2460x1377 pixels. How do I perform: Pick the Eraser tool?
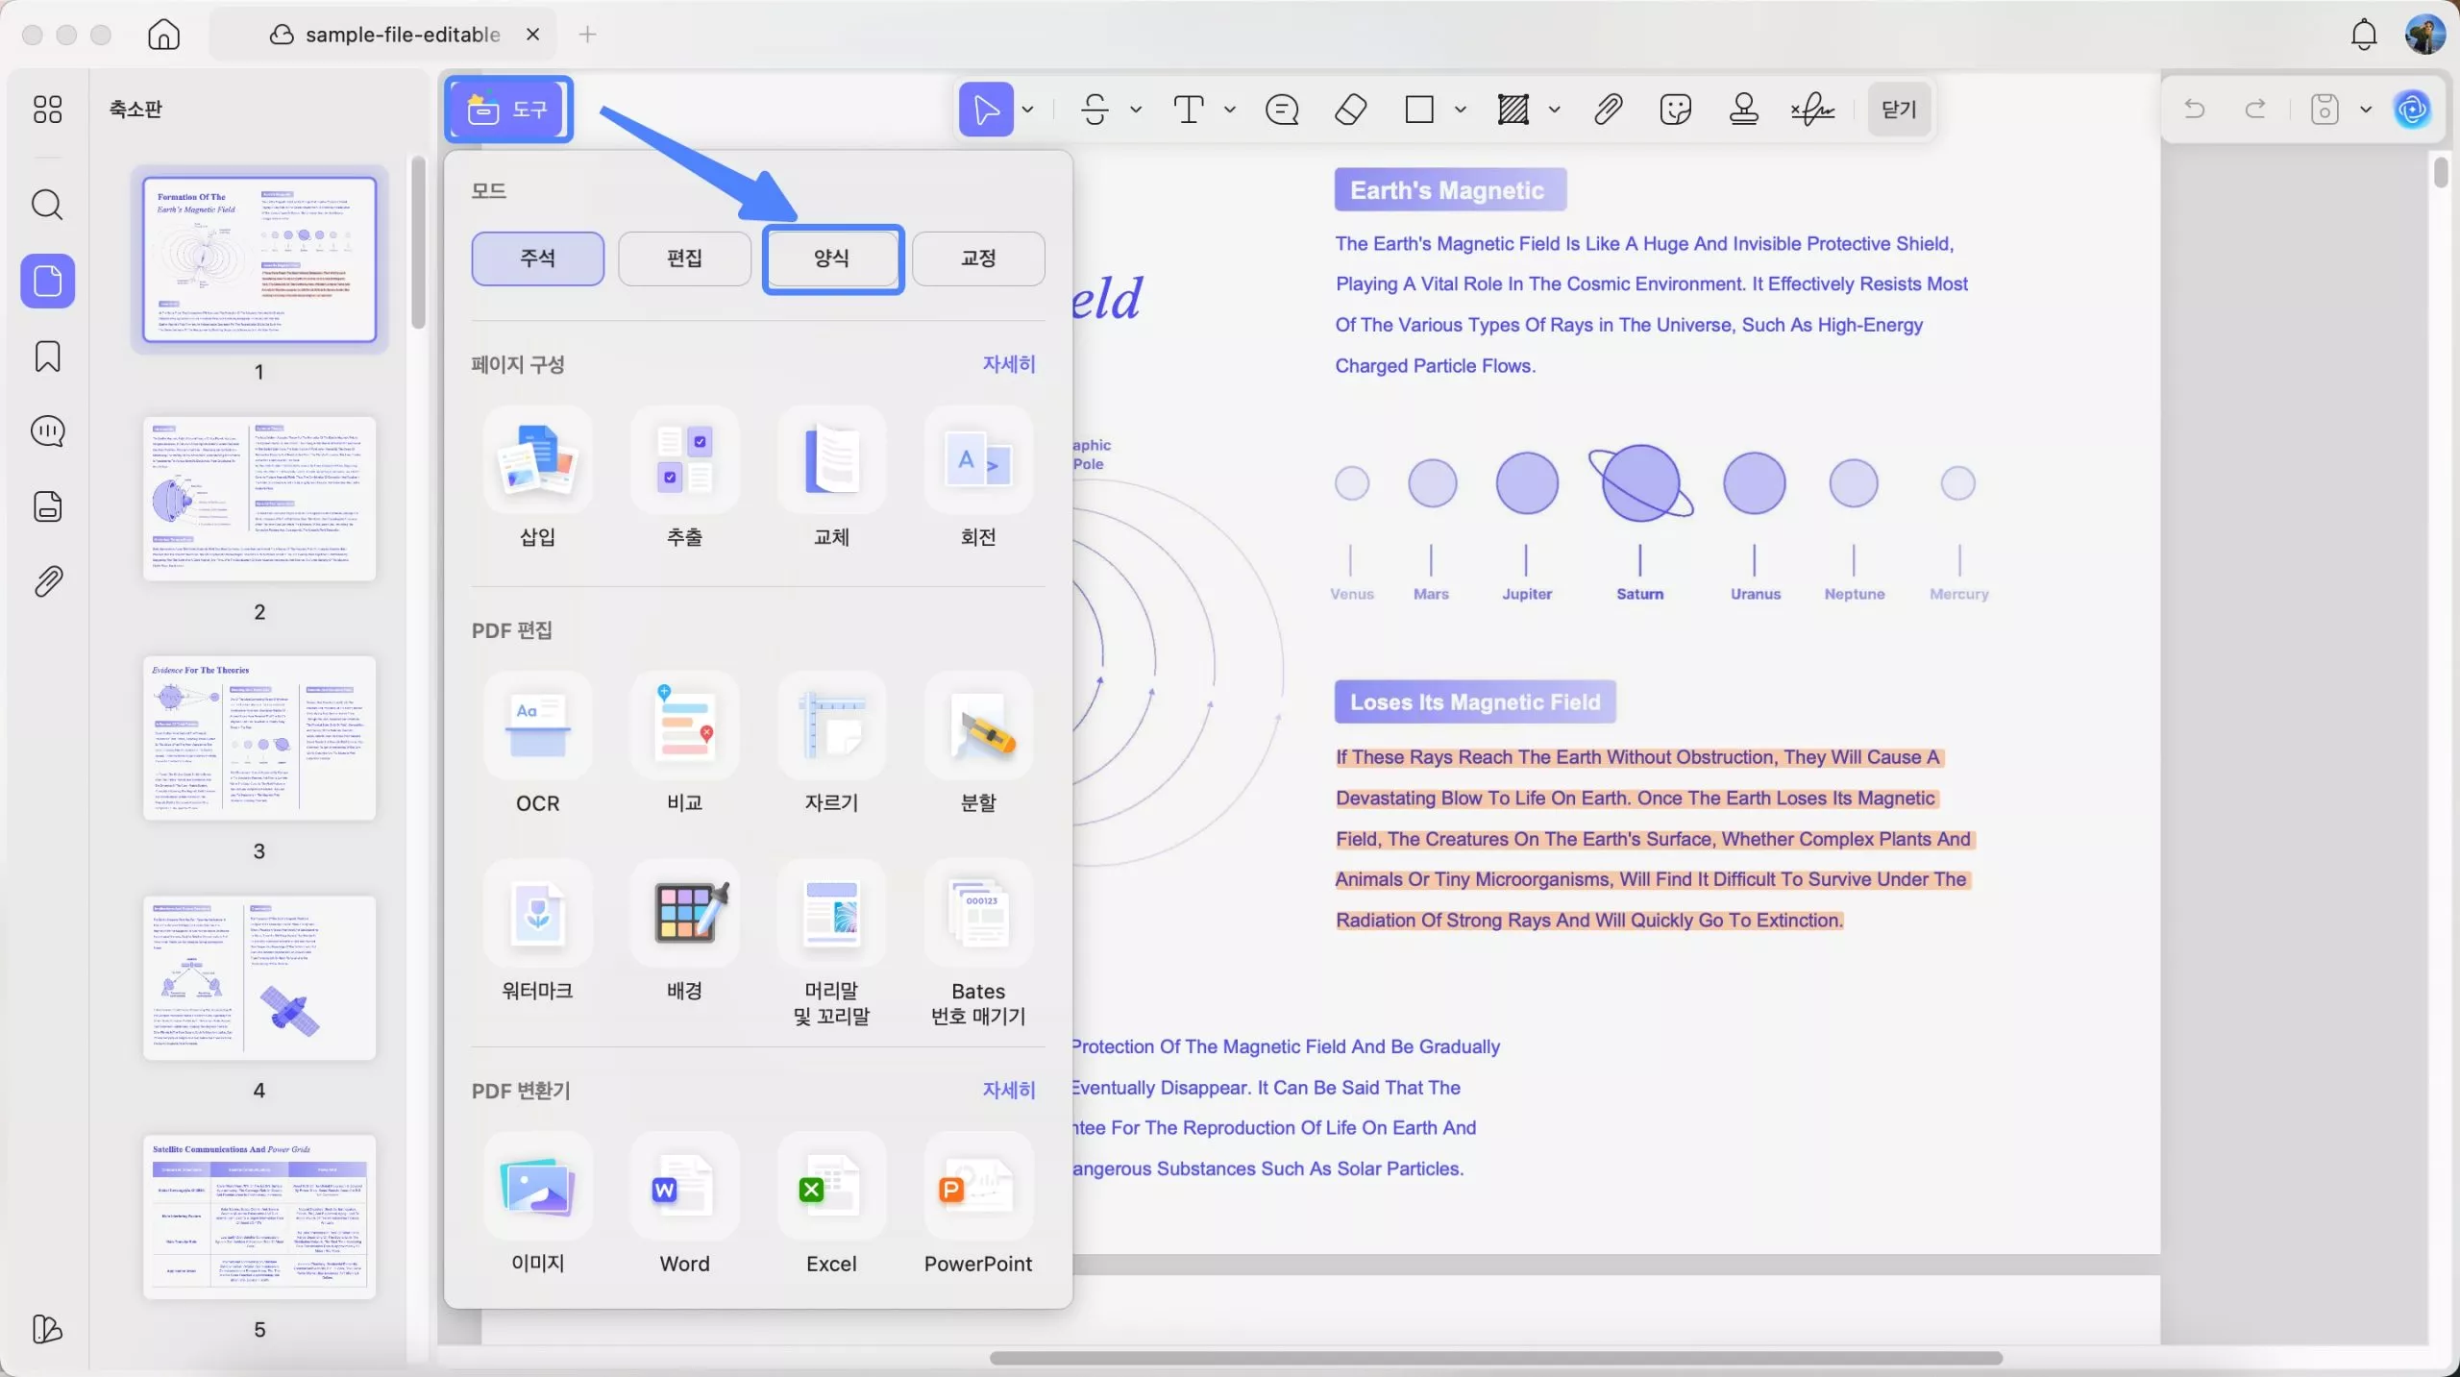click(x=1351, y=110)
